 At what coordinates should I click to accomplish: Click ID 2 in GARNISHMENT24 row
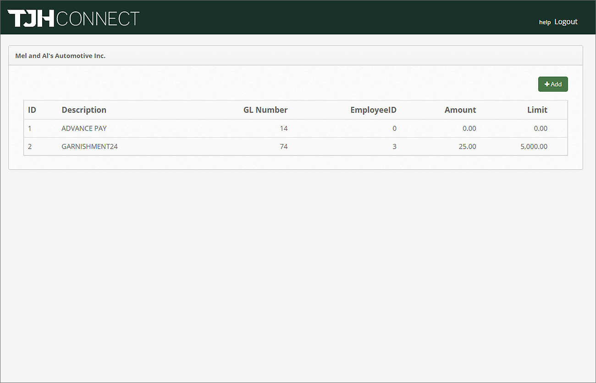[x=30, y=147]
